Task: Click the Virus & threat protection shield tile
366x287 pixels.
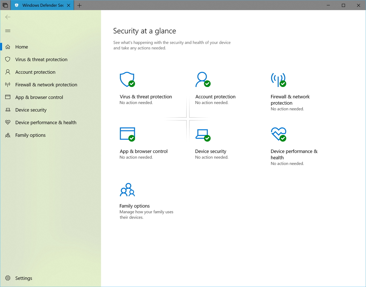Action: pyautogui.click(x=127, y=80)
